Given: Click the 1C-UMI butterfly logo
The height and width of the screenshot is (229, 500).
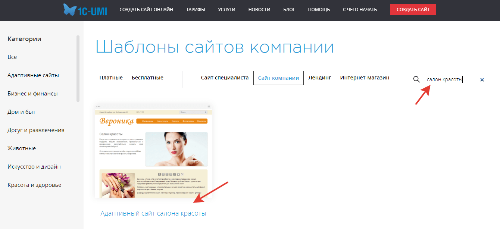Looking at the screenshot, I should coord(85,10).
